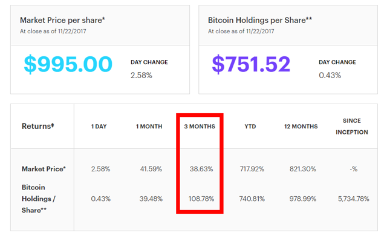
Task: Select the 12 MONTHS column header
Action: pyautogui.click(x=301, y=127)
